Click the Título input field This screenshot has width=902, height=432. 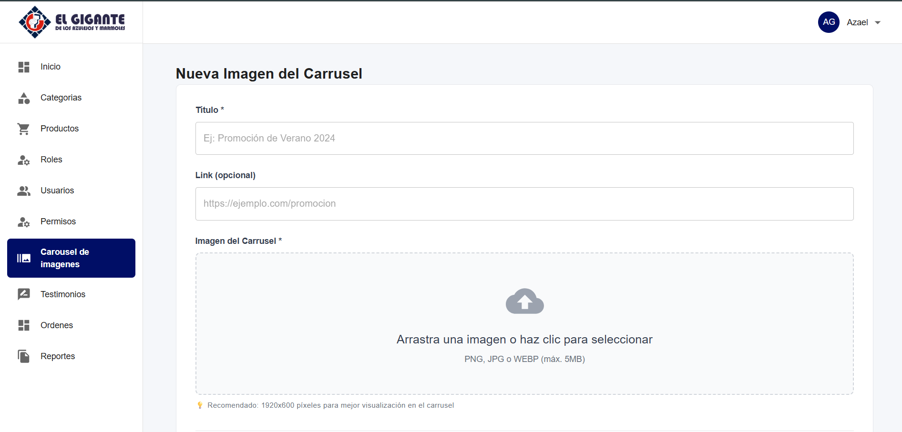click(524, 138)
